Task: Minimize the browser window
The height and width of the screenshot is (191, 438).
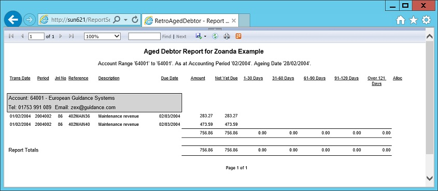Action: tap(392, 5)
